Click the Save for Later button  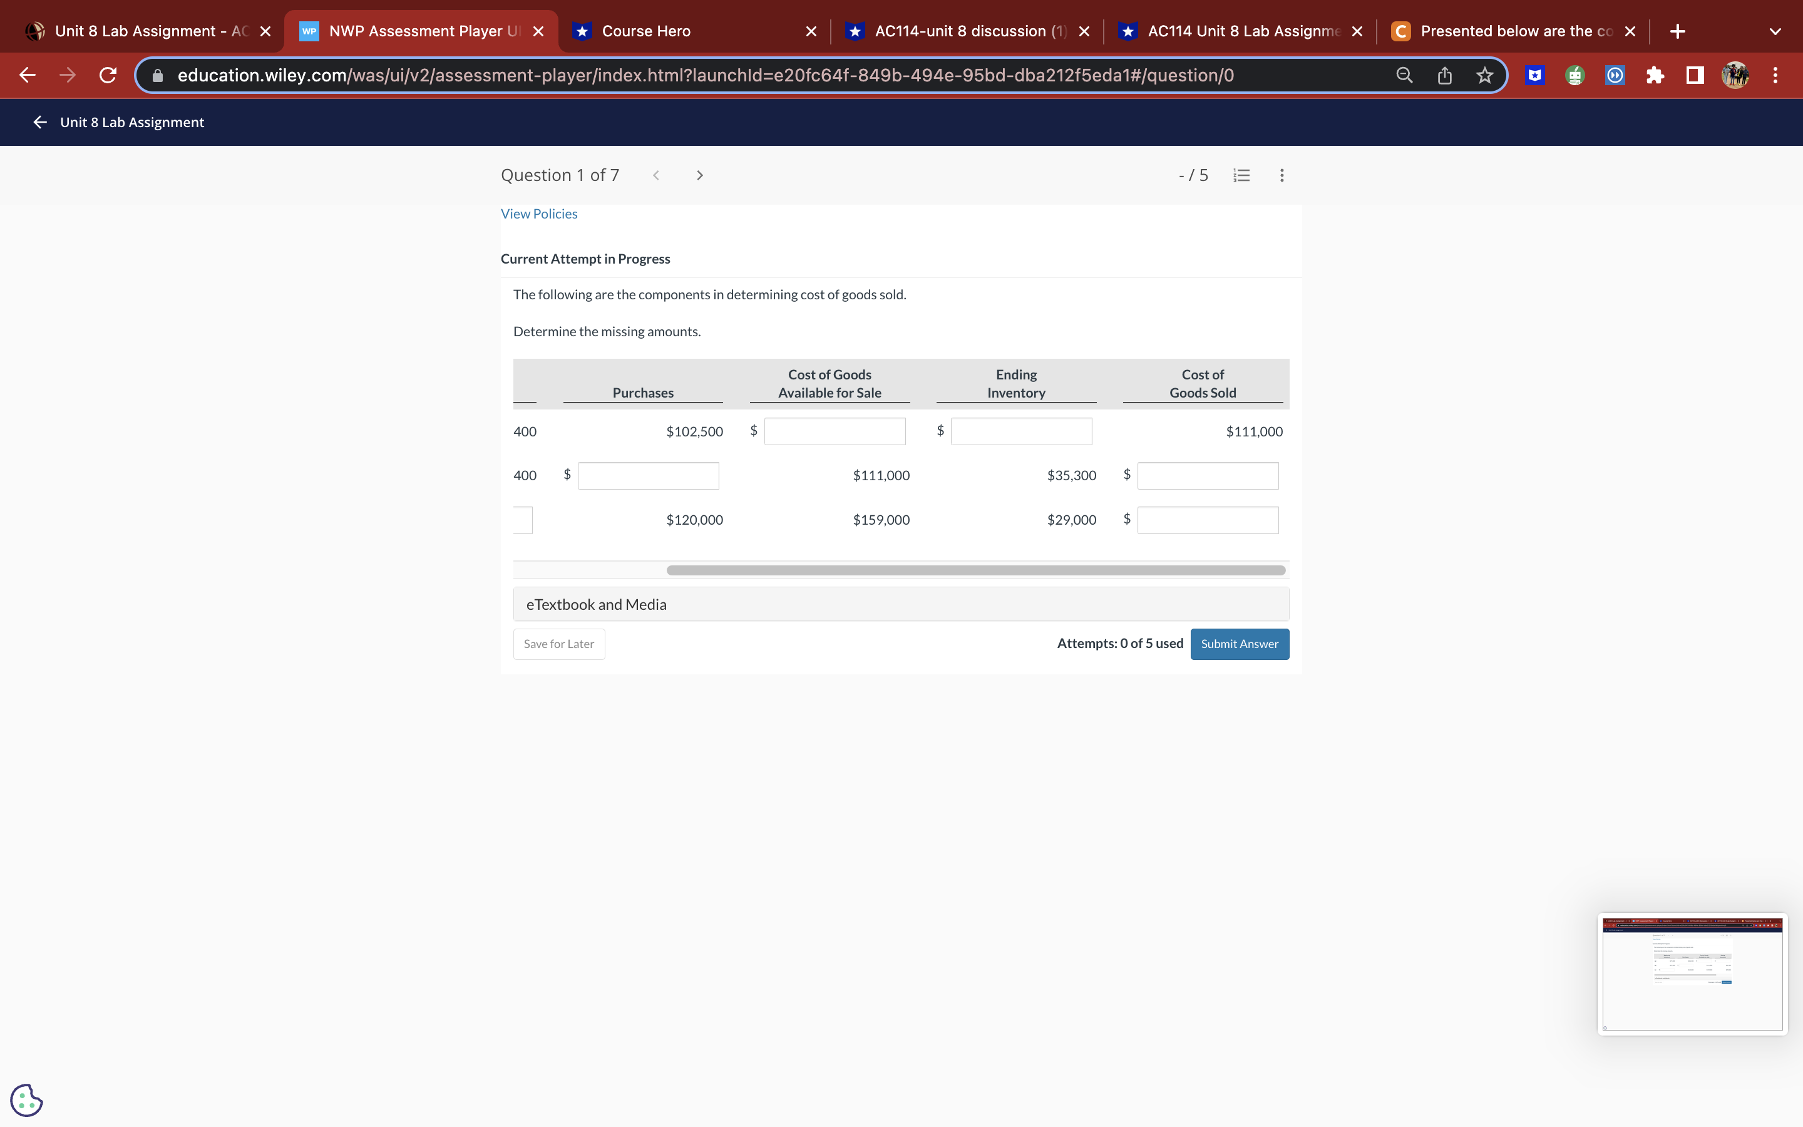point(559,644)
